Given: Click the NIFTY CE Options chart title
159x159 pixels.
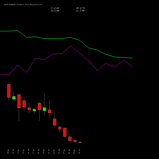Looking at the screenshot, I should point(23,5).
